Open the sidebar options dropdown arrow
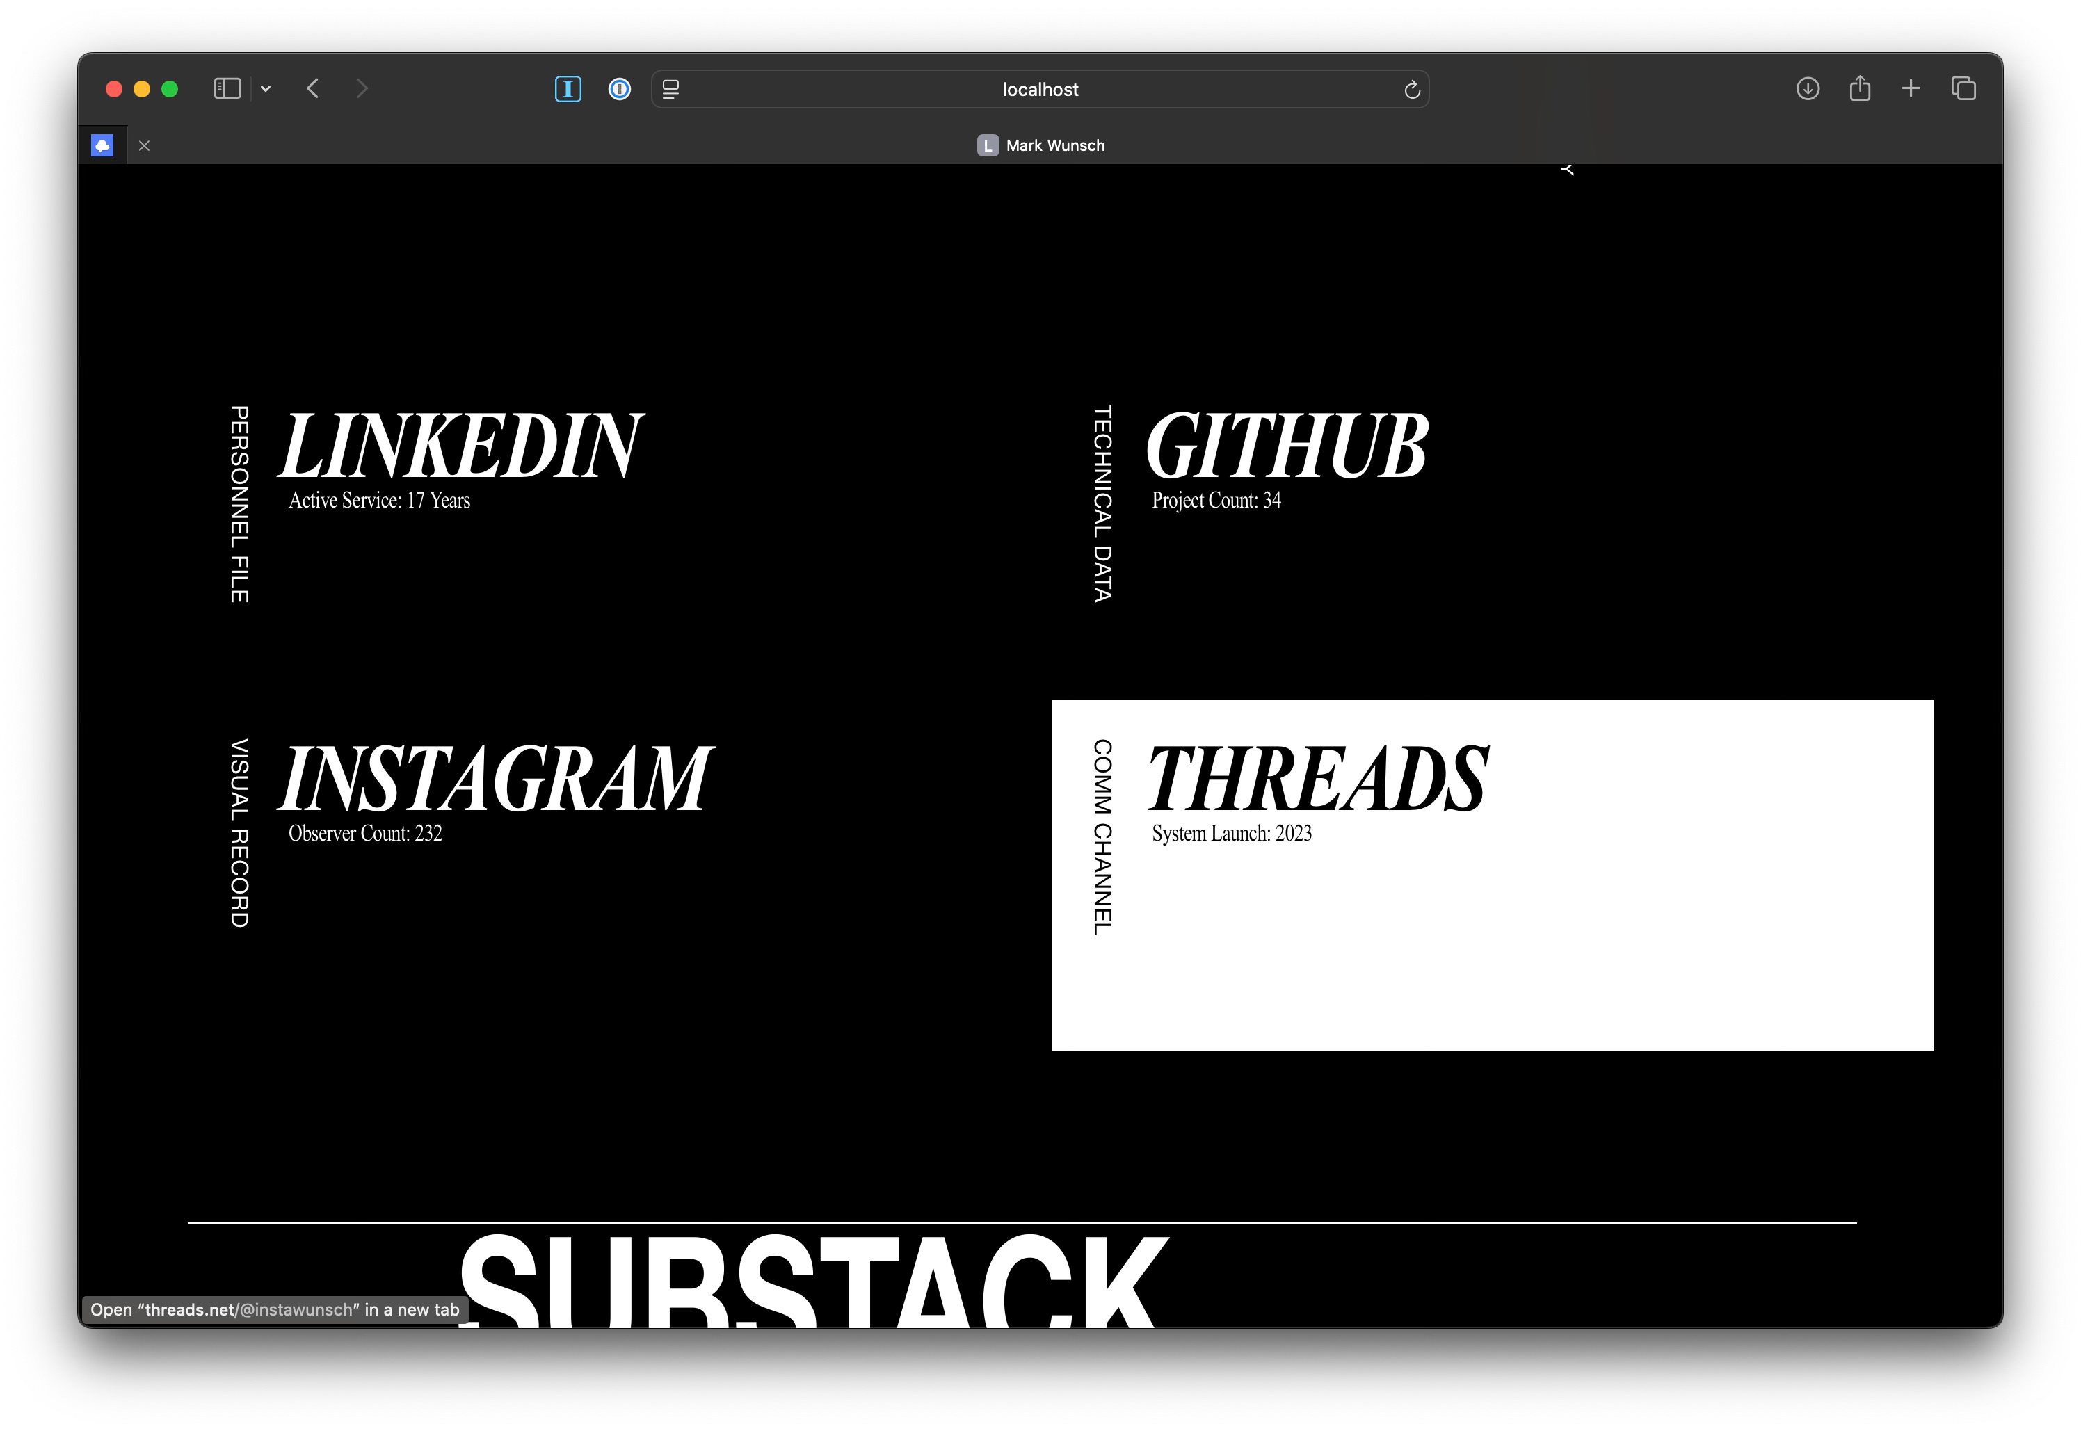This screenshot has width=2081, height=1431. 266,89
